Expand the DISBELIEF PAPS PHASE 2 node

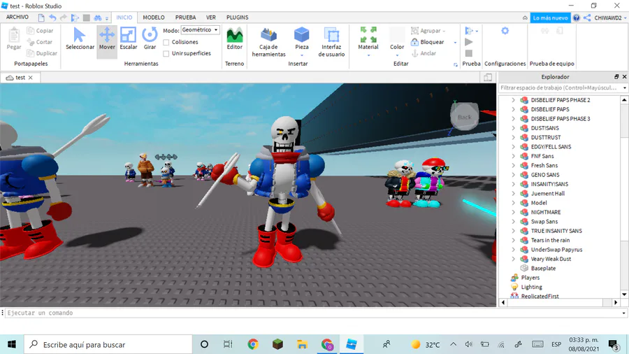pos(513,100)
